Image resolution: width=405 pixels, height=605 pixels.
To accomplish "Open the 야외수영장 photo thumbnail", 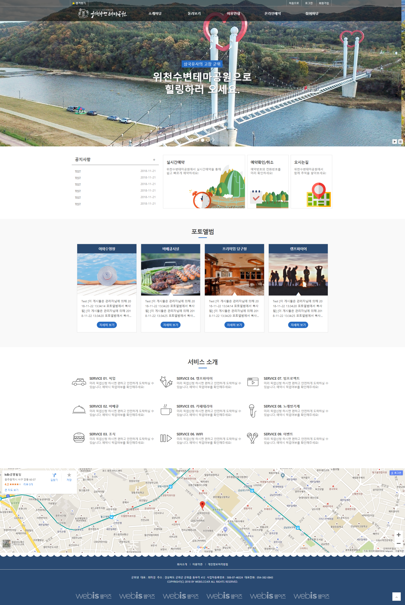I will click(107, 274).
